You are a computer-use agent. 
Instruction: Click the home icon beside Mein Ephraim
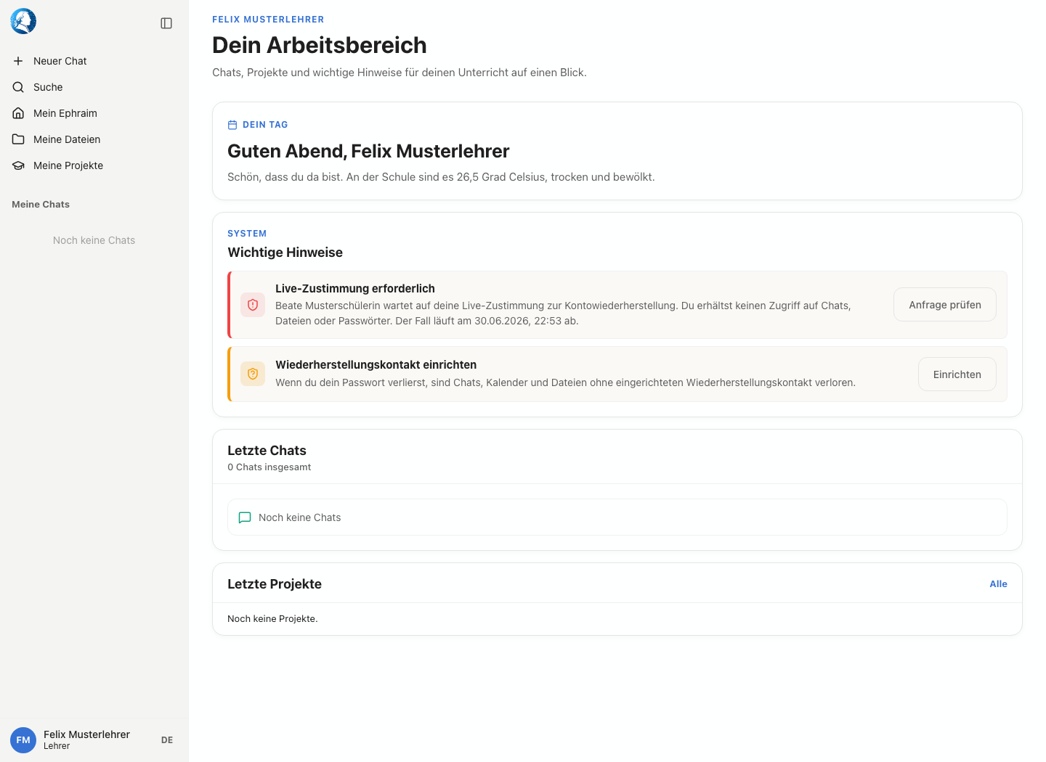[x=18, y=113]
